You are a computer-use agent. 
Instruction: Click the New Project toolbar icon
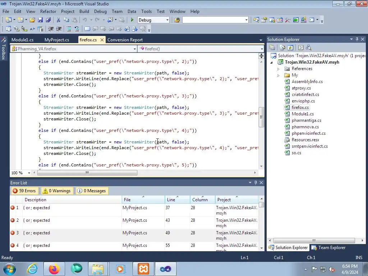pos(9,20)
